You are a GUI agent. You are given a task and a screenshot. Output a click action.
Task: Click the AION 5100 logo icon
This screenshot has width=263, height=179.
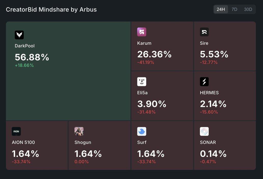coord(16,131)
